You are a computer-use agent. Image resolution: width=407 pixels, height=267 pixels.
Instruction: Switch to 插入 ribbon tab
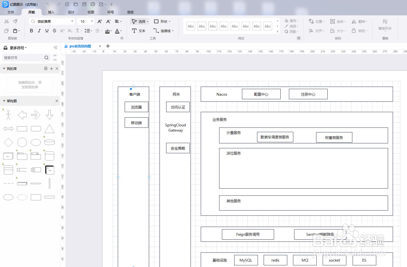pos(51,12)
